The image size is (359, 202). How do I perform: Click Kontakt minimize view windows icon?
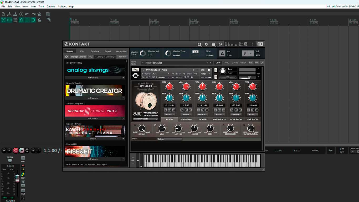(220, 44)
